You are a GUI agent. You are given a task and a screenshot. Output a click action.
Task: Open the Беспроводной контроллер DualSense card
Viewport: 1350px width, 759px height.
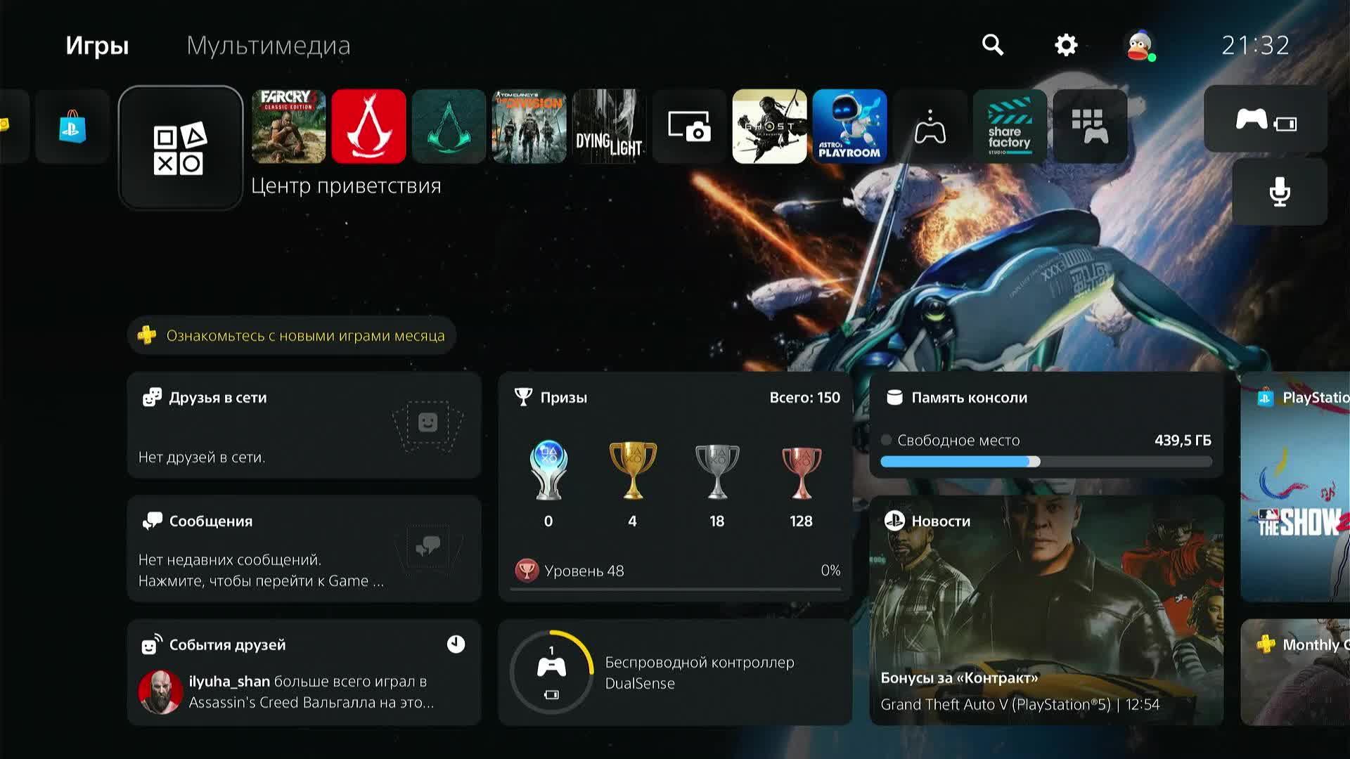(675, 673)
